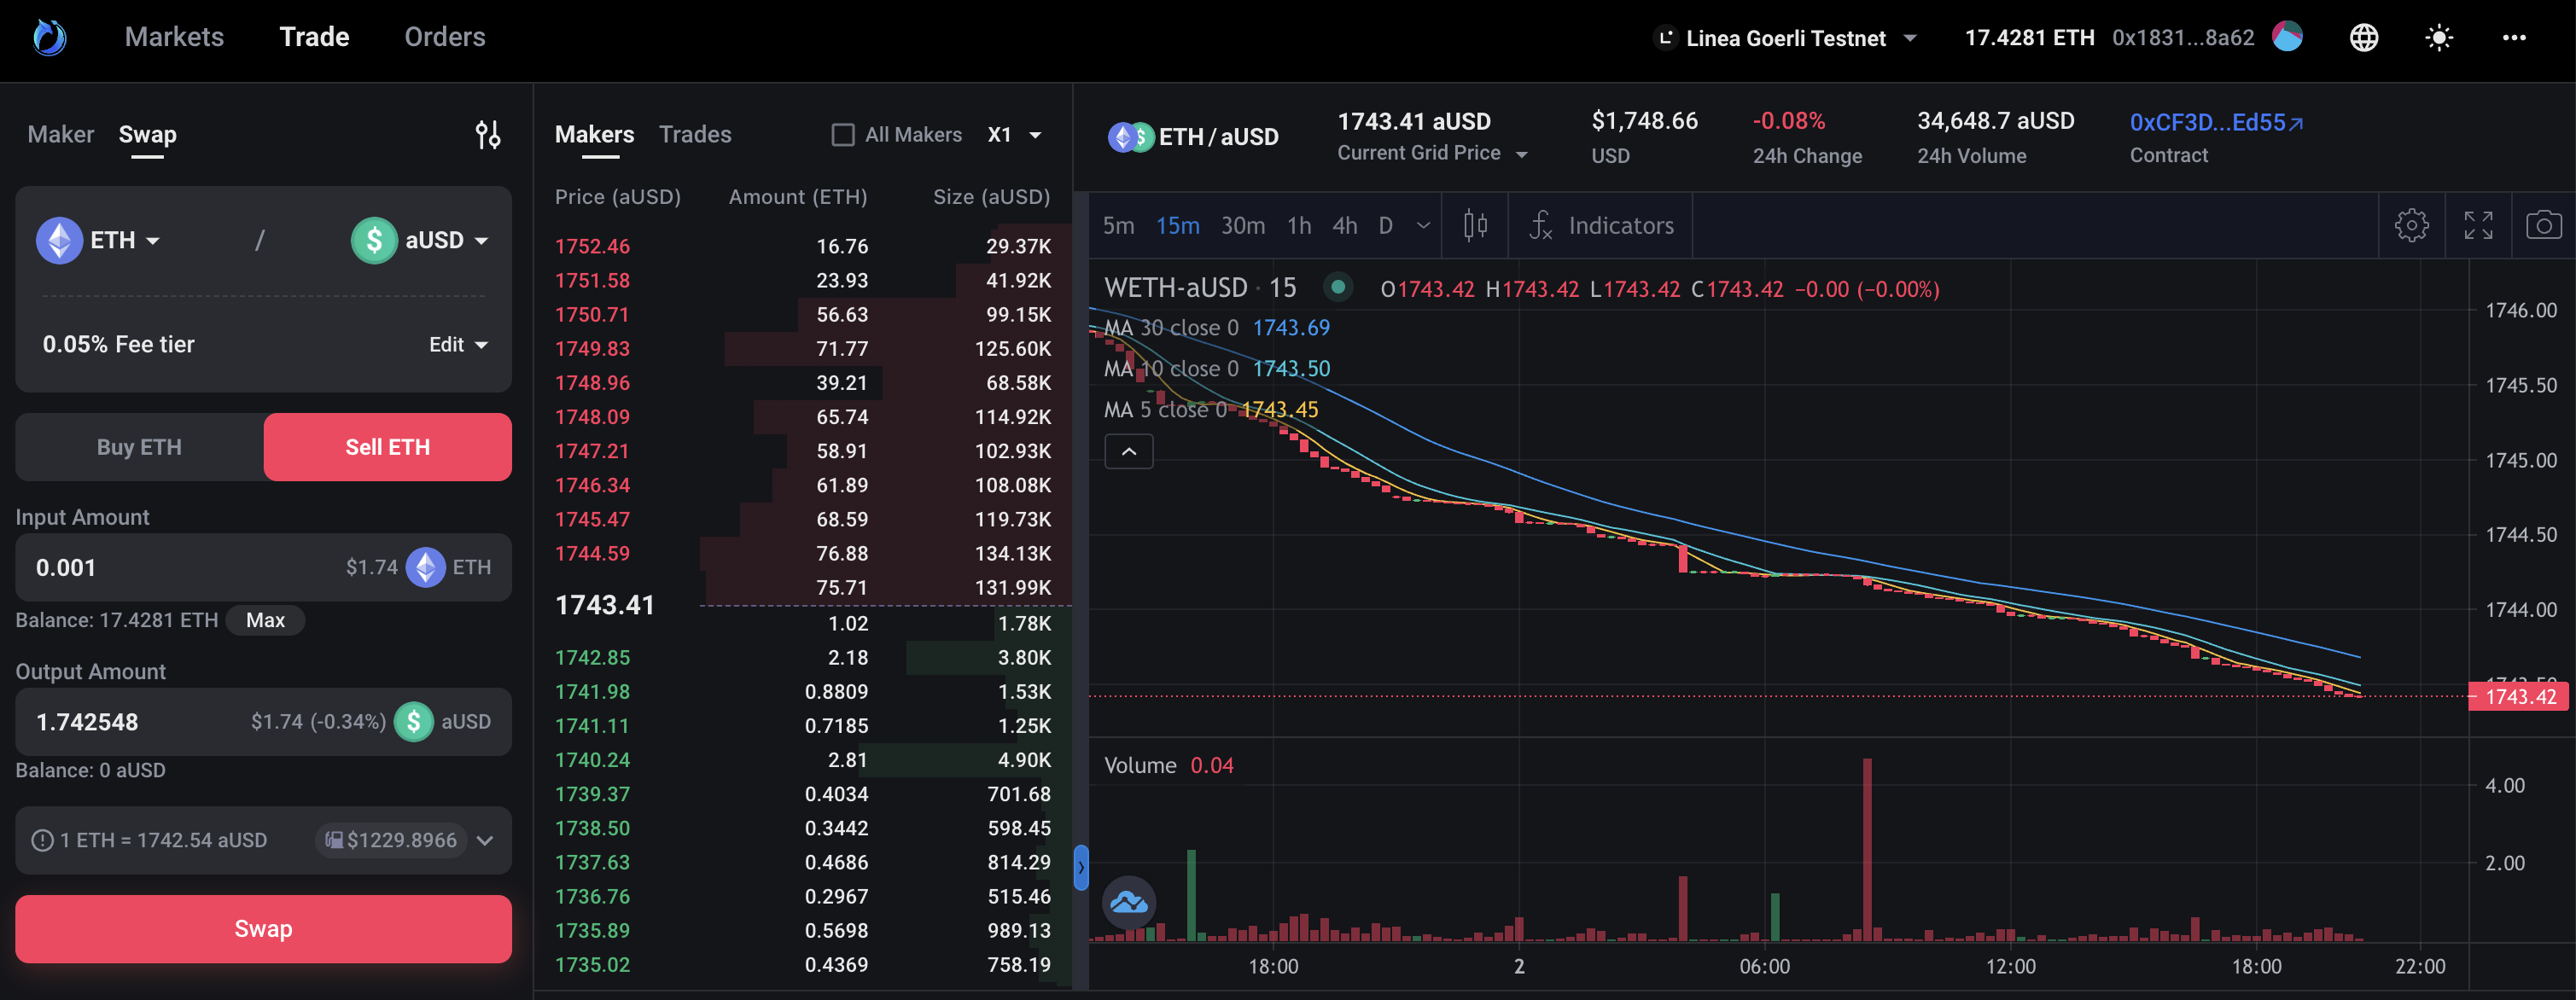Viewport: 2576px width, 1000px height.
Task: Click the chart settings gear icon
Action: point(2411,225)
